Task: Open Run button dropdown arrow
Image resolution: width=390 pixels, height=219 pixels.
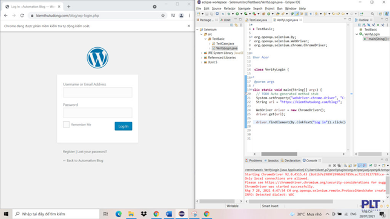Action: pos(241,14)
